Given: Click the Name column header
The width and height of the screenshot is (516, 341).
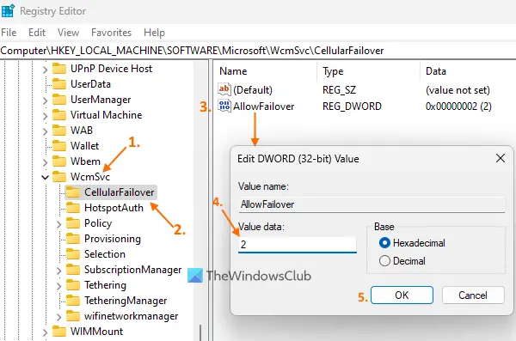Looking at the screenshot, I should tap(233, 71).
